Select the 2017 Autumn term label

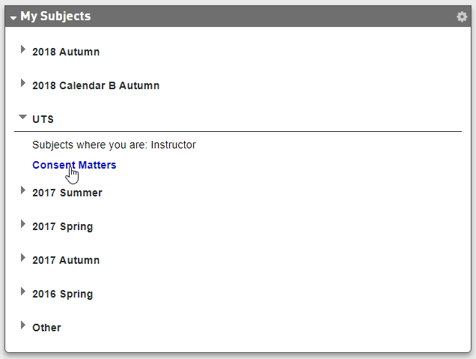pos(66,260)
